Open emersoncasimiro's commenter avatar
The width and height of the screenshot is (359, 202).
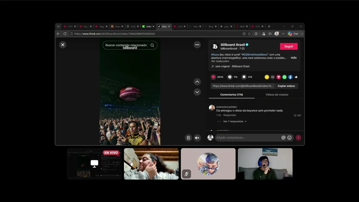[212, 108]
